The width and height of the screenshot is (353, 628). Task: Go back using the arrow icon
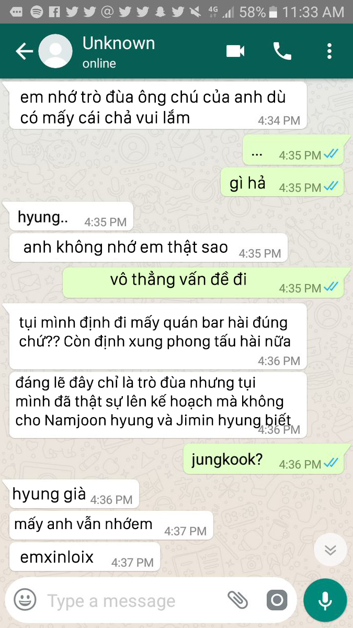click(24, 51)
